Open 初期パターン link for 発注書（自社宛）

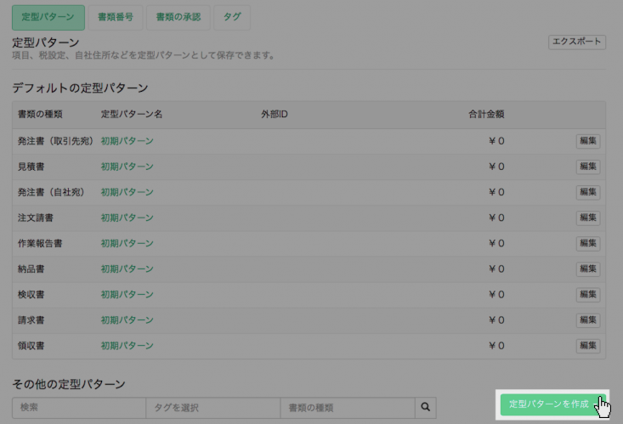pos(127,192)
